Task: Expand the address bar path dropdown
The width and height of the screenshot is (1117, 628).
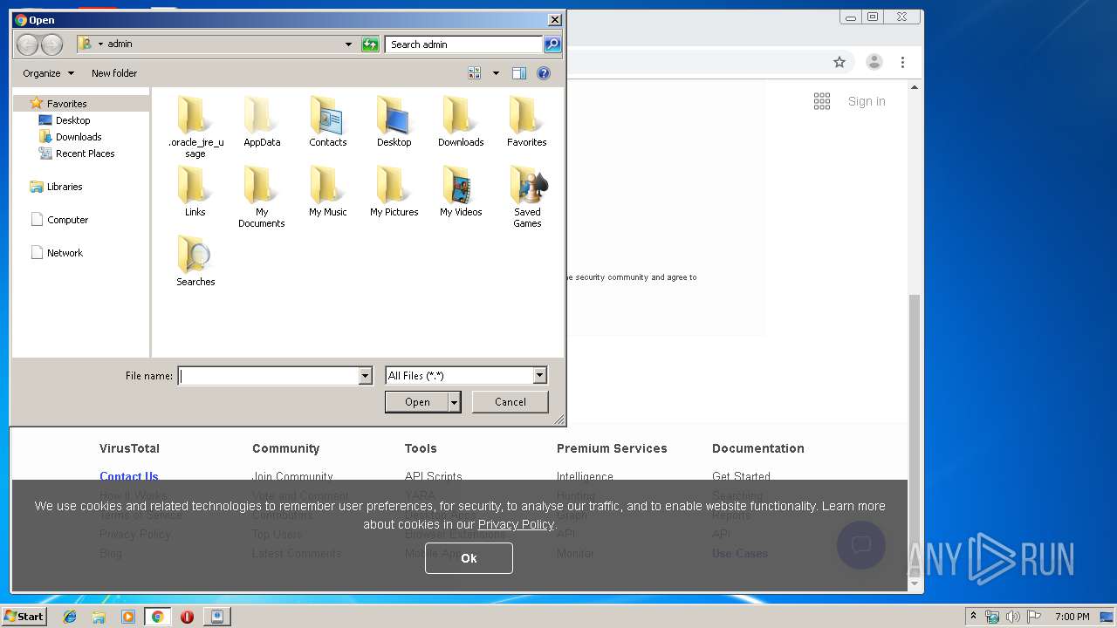Action: tap(348, 44)
